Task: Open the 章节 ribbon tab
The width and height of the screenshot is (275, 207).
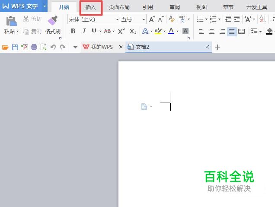Action: click(228, 7)
